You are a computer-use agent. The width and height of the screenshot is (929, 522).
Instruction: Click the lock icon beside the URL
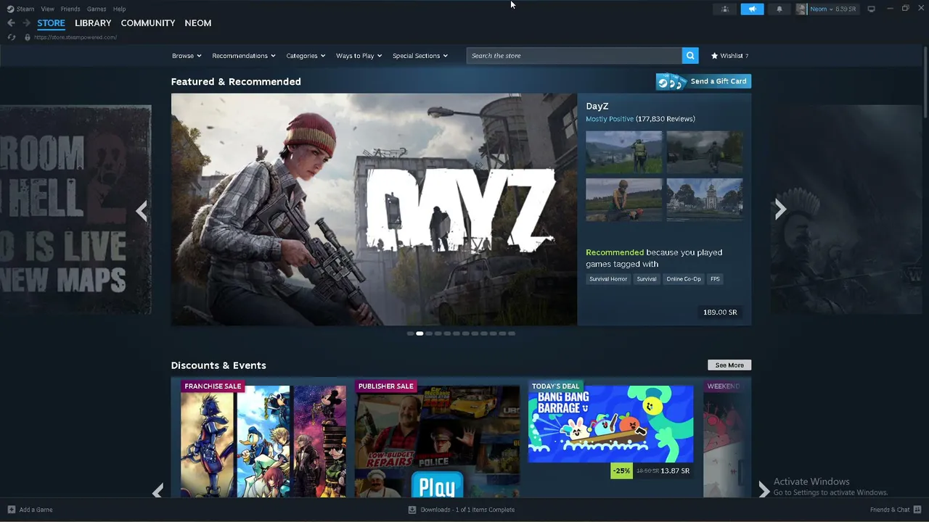click(x=28, y=37)
